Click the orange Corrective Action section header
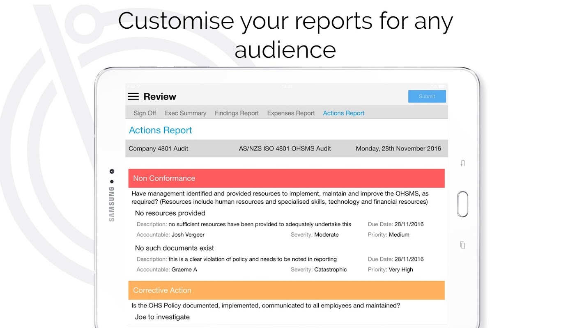Viewport: 584px width, 328px height. (286, 290)
